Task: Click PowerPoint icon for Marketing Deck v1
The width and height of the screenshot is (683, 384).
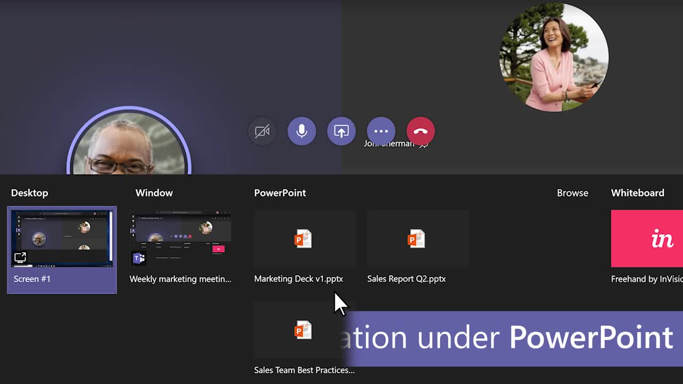Action: coord(303,238)
